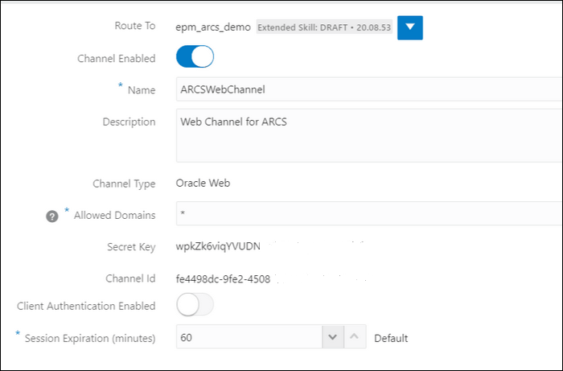Image resolution: width=563 pixels, height=371 pixels.
Task: Toggle the Channel Enabled switch off
Action: tap(195, 58)
